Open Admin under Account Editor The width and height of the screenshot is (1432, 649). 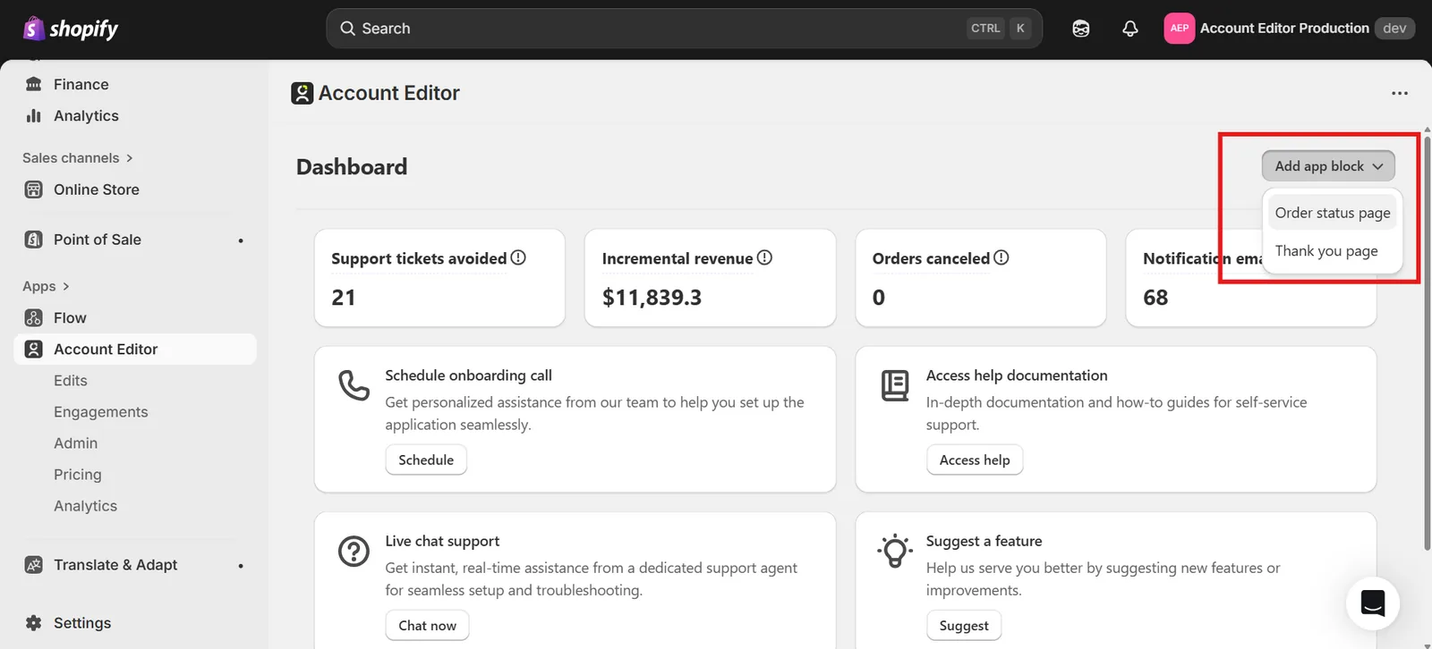tap(76, 443)
